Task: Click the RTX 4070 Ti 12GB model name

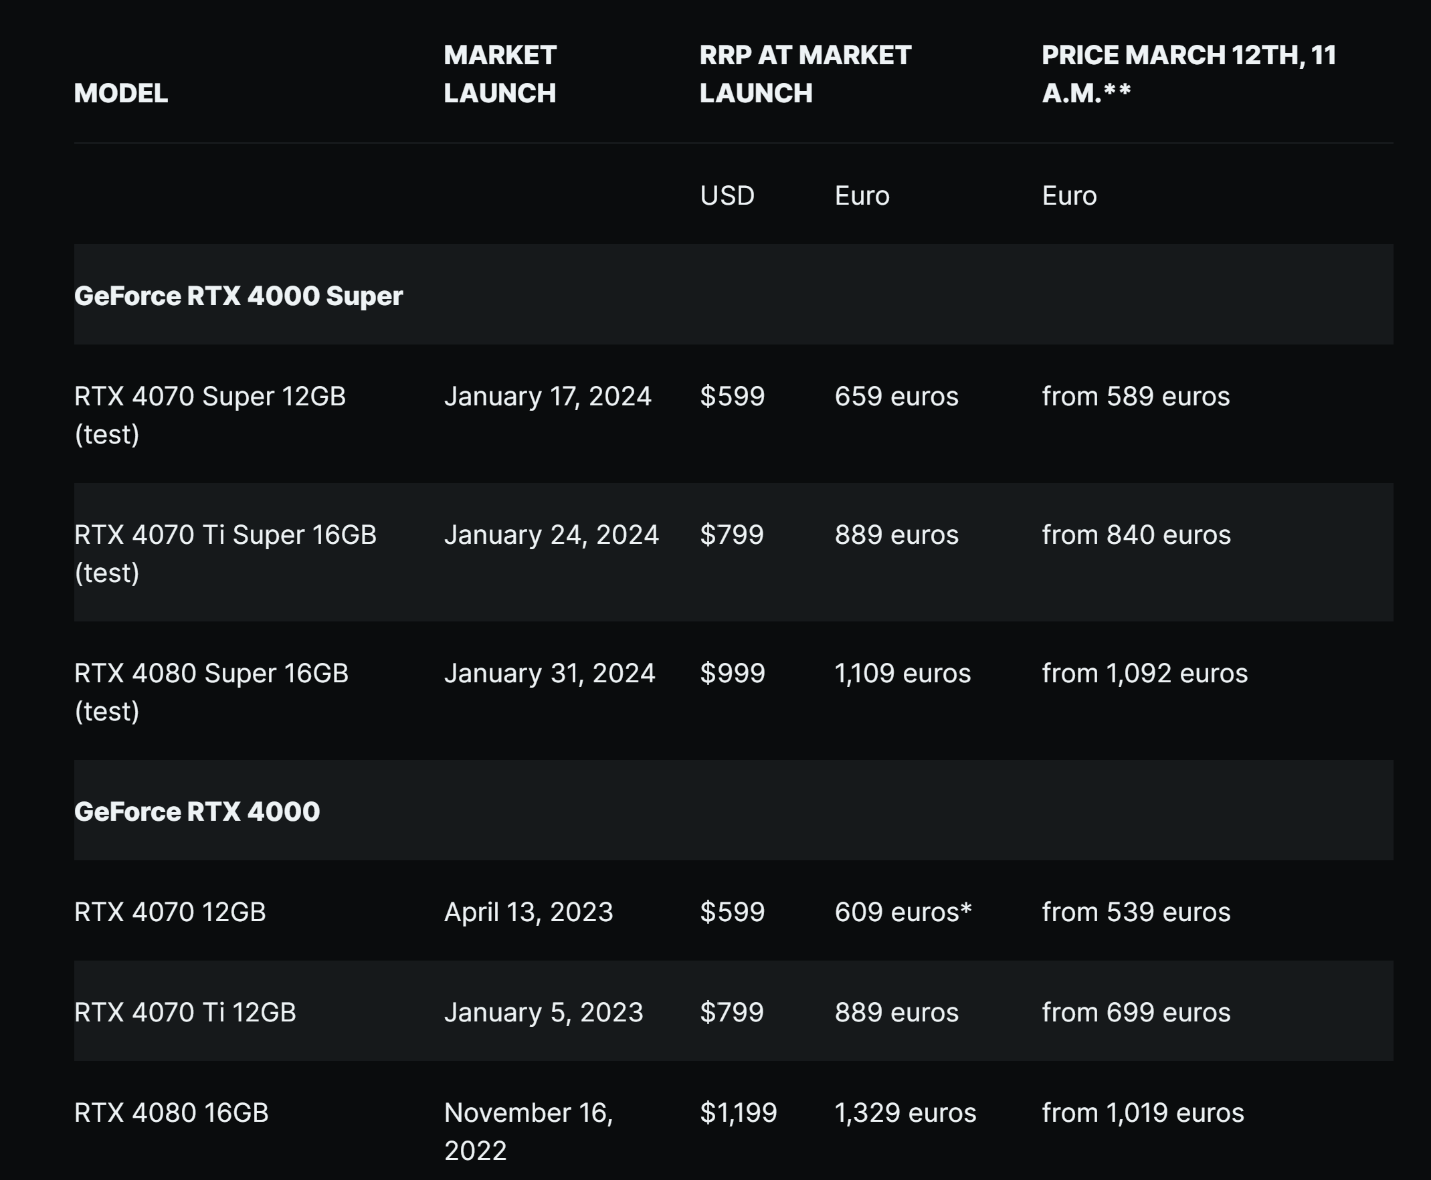Action: 185,1012
